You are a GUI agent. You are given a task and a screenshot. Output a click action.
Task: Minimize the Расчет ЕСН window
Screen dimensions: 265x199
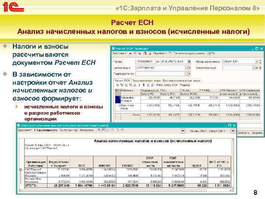click(x=252, y=49)
